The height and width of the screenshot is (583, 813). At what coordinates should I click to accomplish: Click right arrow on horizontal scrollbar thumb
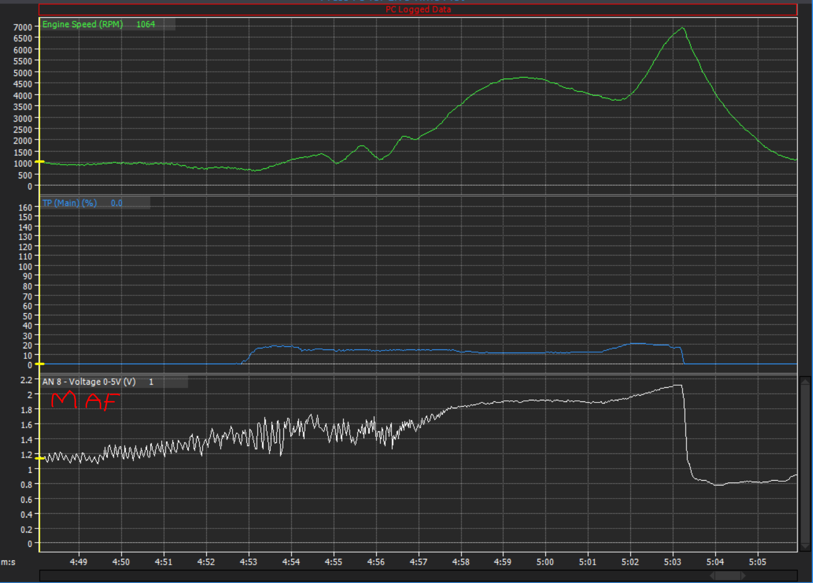(742, 576)
